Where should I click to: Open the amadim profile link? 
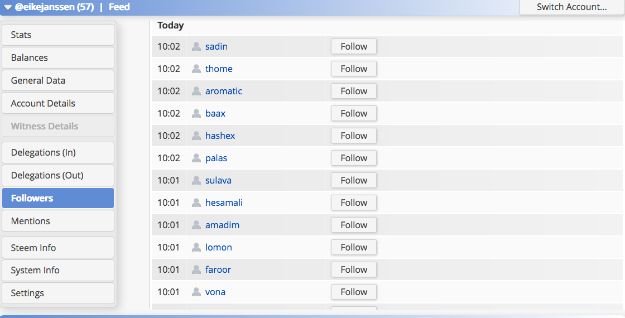222,225
